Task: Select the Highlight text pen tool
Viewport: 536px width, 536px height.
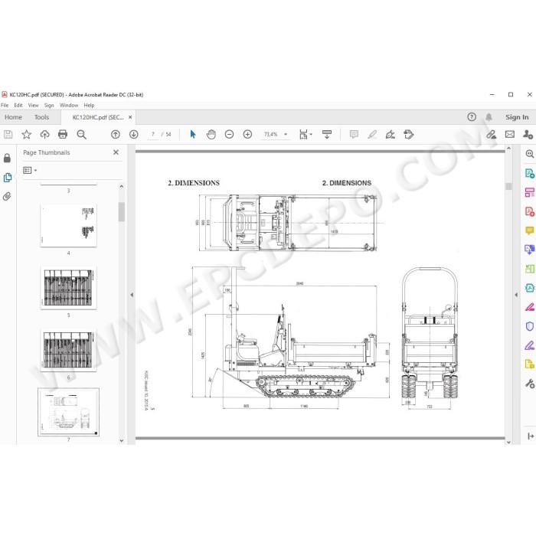Action: [x=372, y=134]
